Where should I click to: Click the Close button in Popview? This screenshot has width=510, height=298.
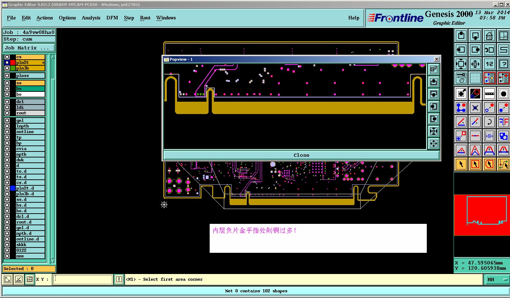301,155
